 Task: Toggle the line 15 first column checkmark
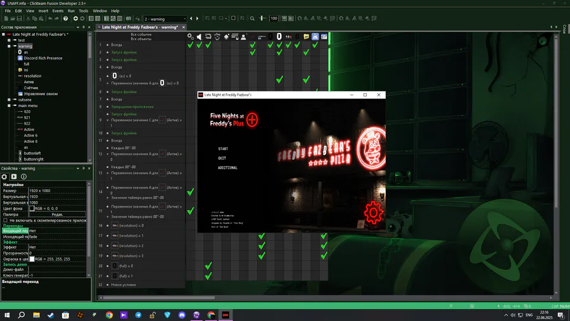click(190, 211)
